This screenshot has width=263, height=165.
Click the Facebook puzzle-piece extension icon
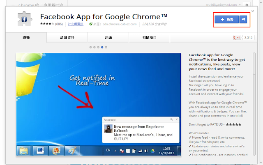(25, 19)
